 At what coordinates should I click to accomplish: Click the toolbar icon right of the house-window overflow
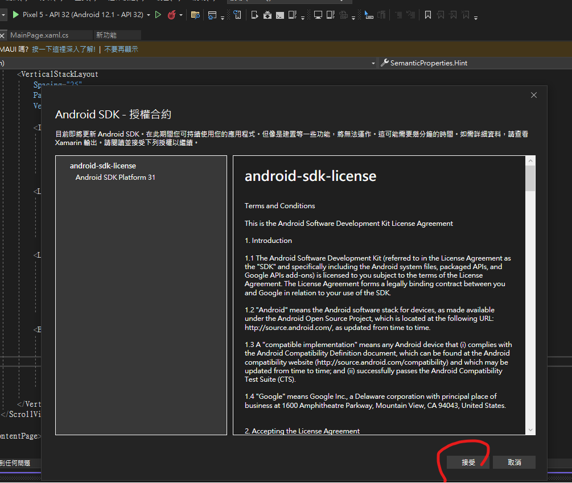[237, 15]
